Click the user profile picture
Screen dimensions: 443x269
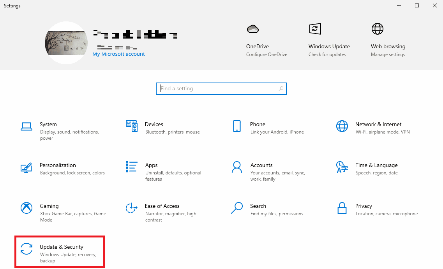point(66,43)
